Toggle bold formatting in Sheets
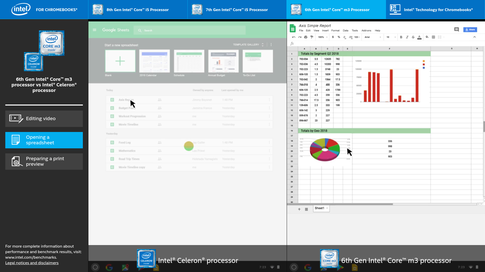This screenshot has height=272, width=485. pyautogui.click(x=401, y=37)
